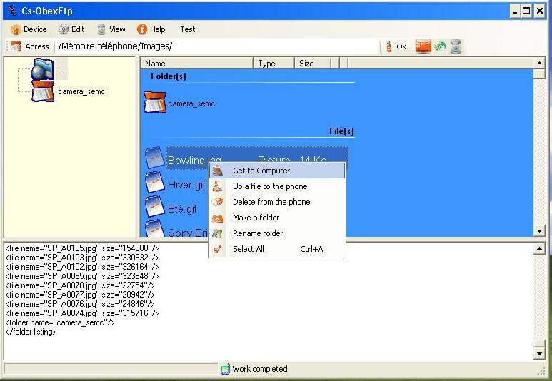The height and width of the screenshot is (381, 552).
Task: Select camera_semc in the left tree
Action: [x=81, y=91]
